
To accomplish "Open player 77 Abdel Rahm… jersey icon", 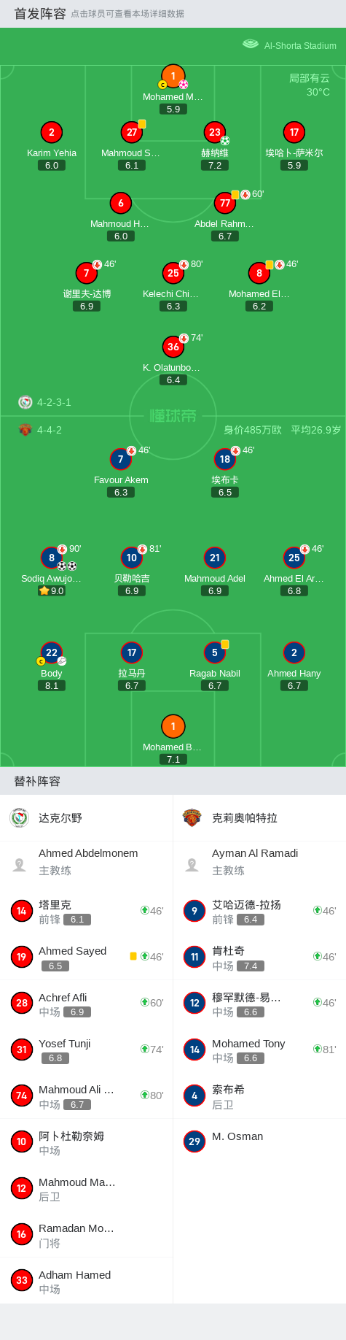I will [224, 203].
